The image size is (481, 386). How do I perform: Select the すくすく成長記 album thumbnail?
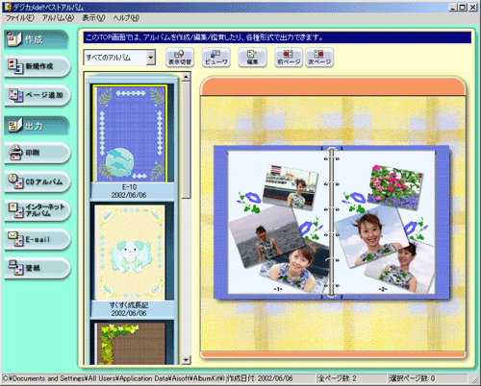tap(130, 253)
